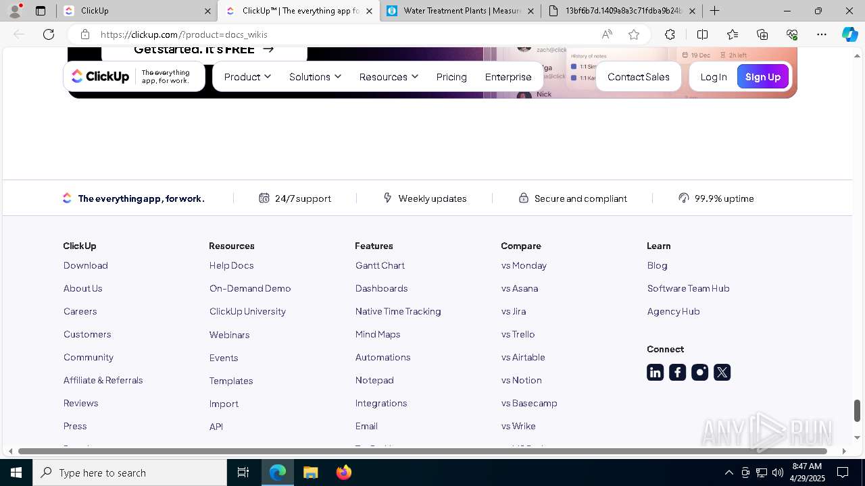Open Microsoft Edge taskbar icon
Image resolution: width=865 pixels, height=486 pixels.
point(278,473)
